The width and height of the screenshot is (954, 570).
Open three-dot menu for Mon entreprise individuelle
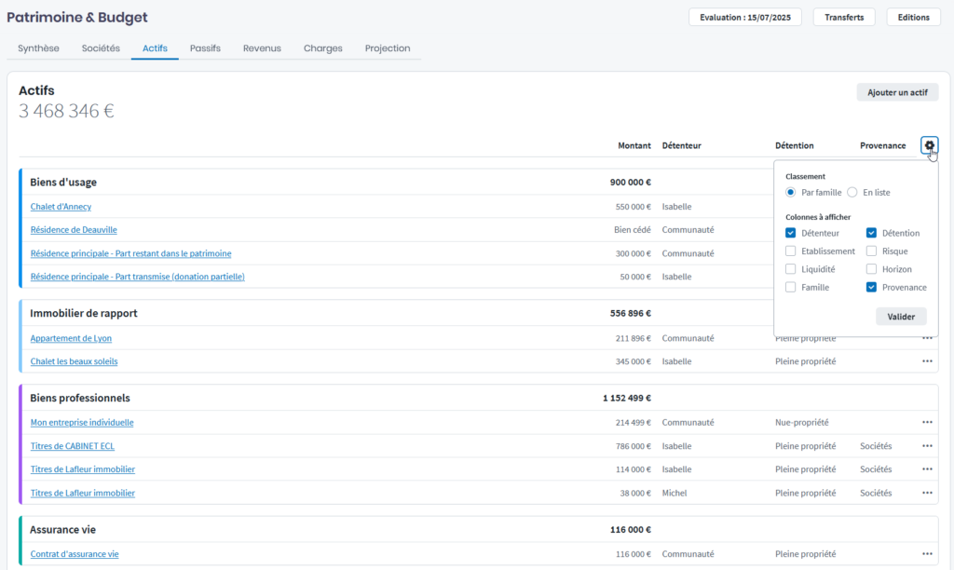[927, 423]
